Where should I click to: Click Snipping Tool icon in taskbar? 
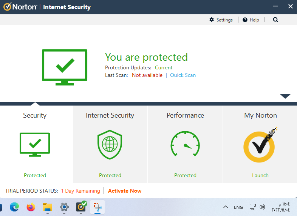(97, 207)
